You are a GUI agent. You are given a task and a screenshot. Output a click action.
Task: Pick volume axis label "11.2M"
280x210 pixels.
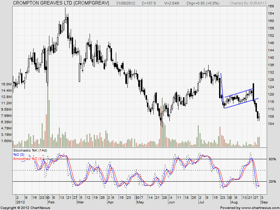pos(6,103)
